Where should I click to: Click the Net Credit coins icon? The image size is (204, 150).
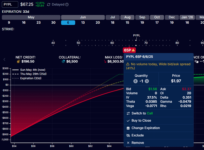pos(19,61)
